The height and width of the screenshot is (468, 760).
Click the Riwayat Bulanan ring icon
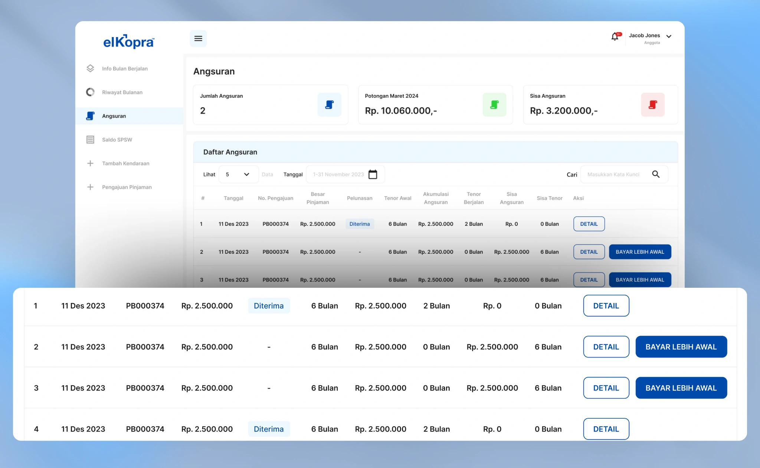[x=90, y=92]
